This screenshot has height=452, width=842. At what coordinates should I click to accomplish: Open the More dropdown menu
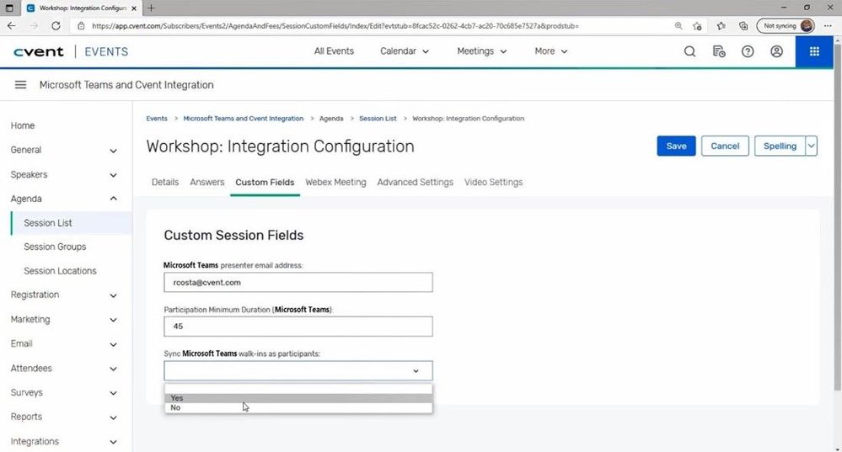[x=551, y=51]
